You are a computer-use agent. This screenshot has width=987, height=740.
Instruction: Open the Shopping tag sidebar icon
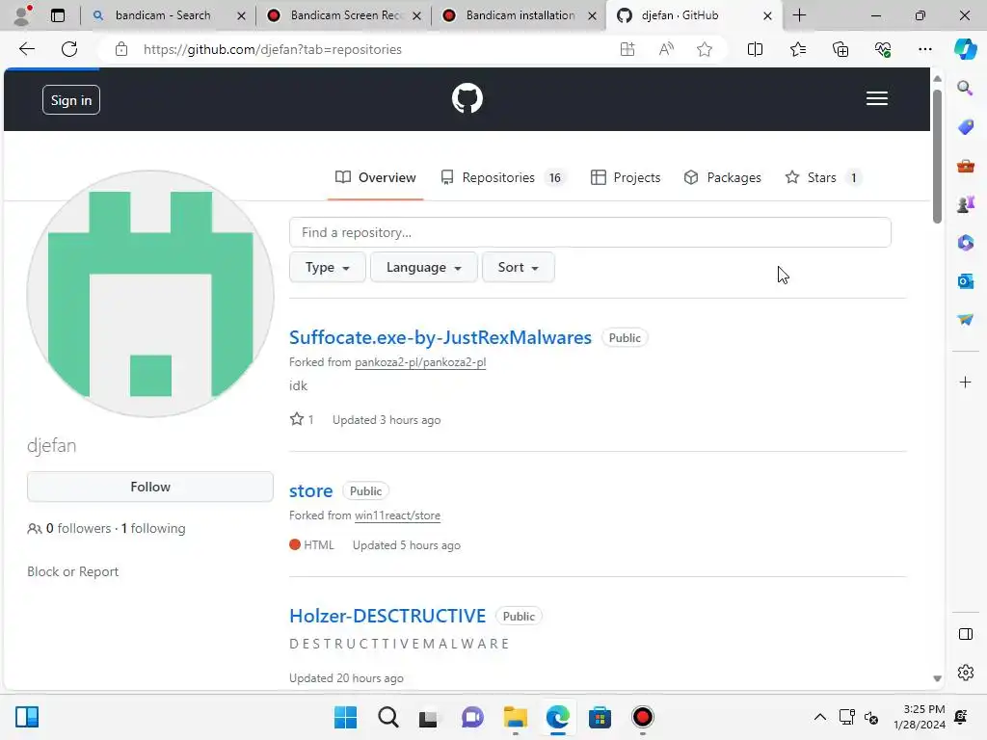click(x=965, y=127)
